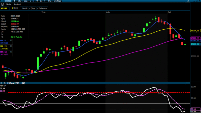This screenshot has width=201, height=113.
Task: Remove the MA 21 indicator with X
Action: point(11,46)
